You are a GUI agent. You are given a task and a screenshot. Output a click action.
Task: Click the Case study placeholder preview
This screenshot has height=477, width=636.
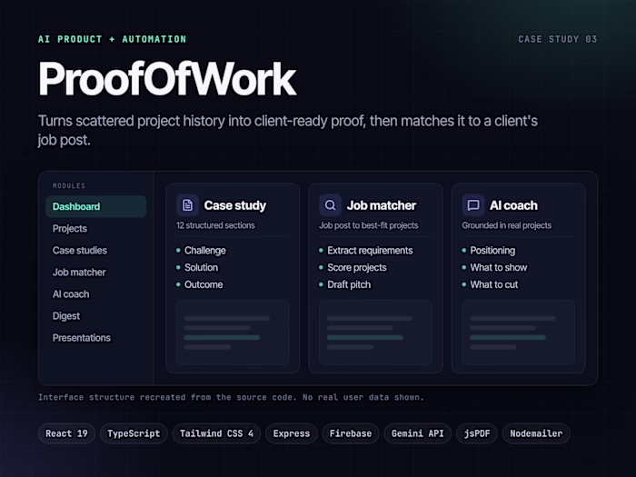point(233,333)
